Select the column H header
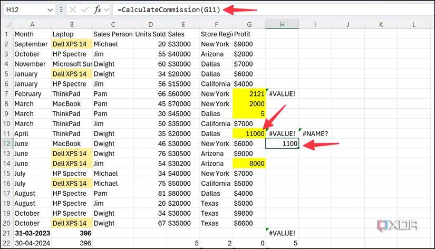 (x=282, y=24)
